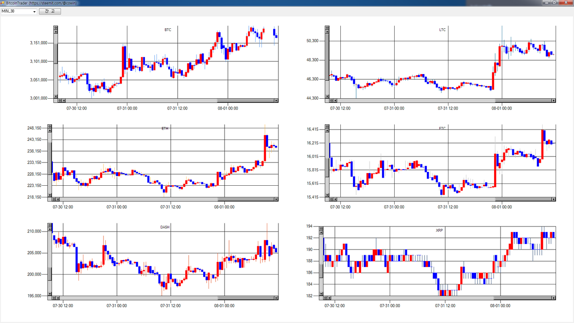The height and width of the screenshot is (323, 574).
Task: Click XRP chart vertical scroll down arrow
Action: pyautogui.click(x=322, y=293)
